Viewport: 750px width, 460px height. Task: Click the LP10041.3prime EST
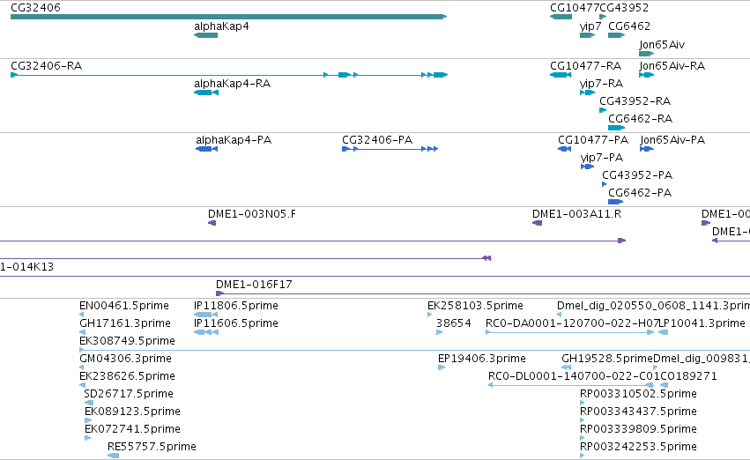[664, 332]
